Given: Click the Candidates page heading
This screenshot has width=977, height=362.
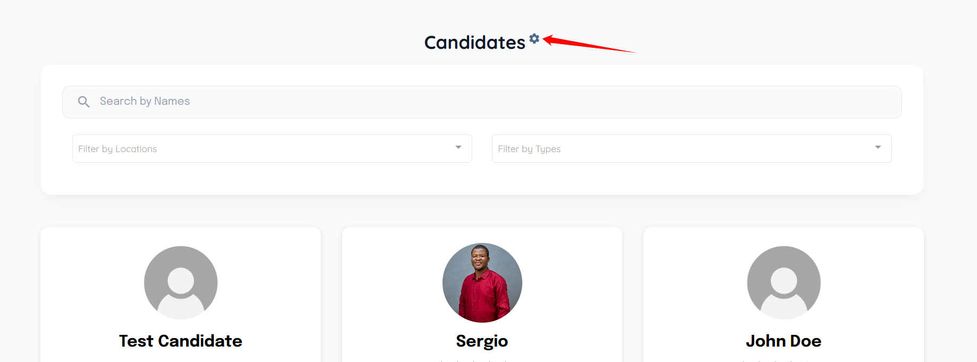Looking at the screenshot, I should [474, 43].
